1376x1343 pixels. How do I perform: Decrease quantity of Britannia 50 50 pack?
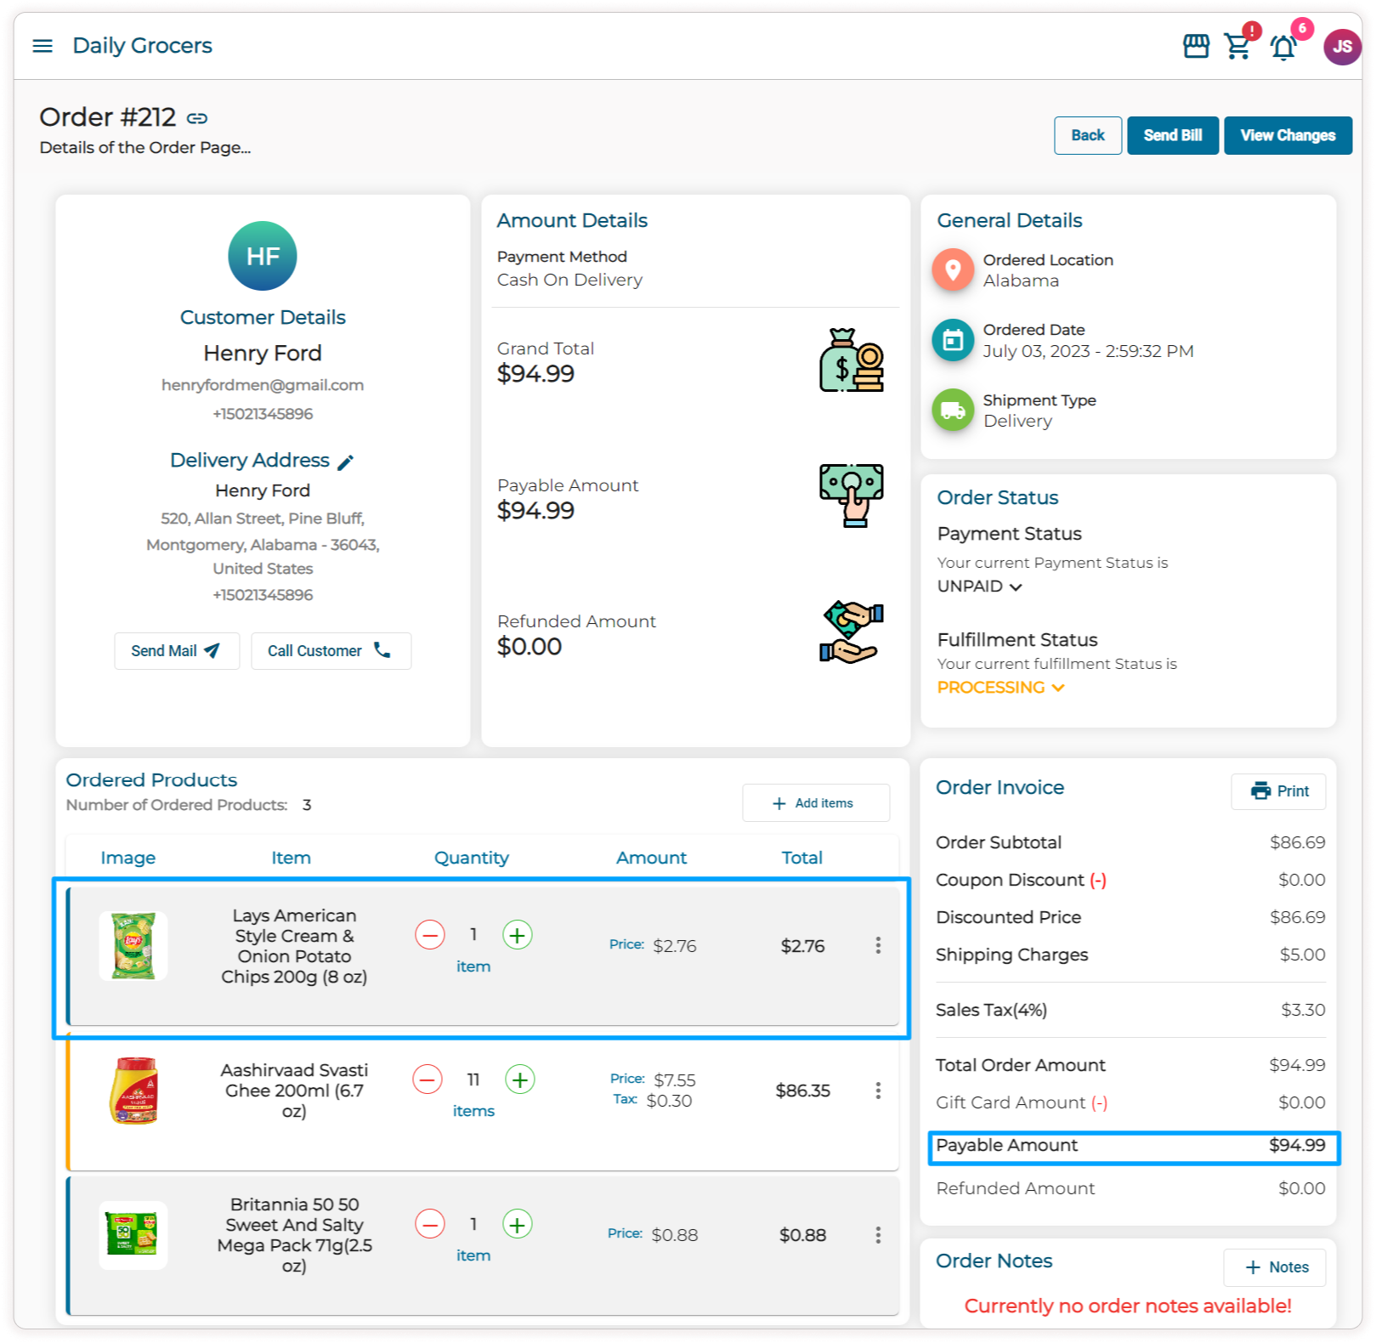click(x=430, y=1224)
